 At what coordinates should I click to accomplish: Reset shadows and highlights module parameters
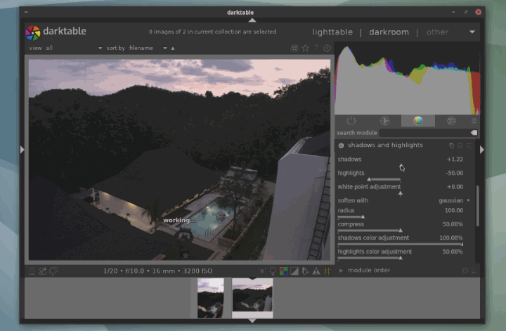[460, 145]
